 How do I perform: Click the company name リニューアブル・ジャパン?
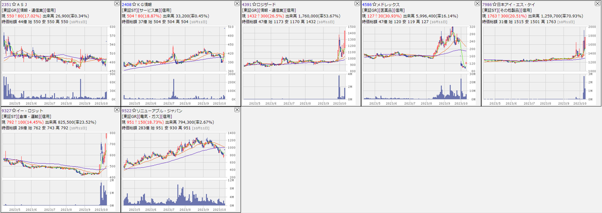(159, 110)
